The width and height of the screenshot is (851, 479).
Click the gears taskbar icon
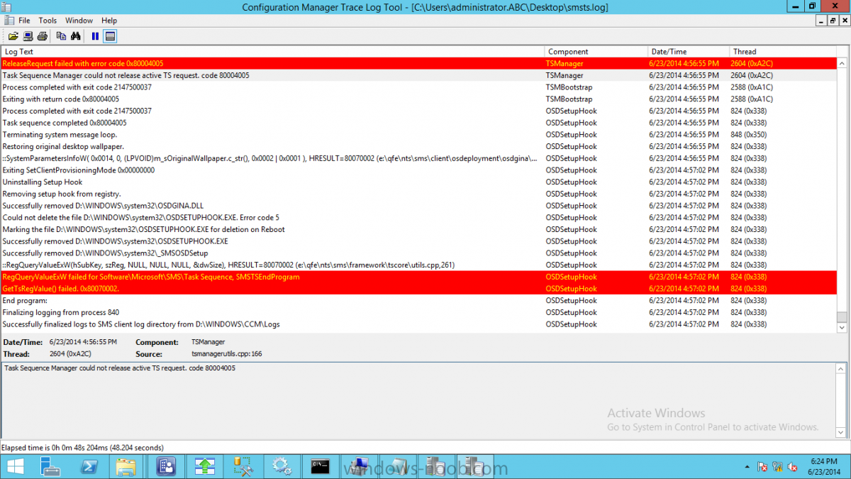click(282, 466)
